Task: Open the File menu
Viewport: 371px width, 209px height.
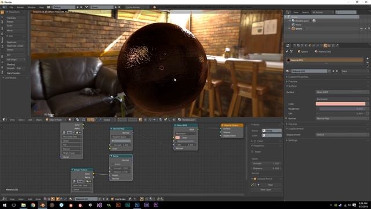Action: [12, 8]
